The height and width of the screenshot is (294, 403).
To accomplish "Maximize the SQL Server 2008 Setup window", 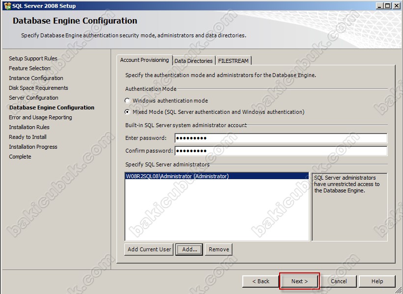I will [x=388, y=6].
